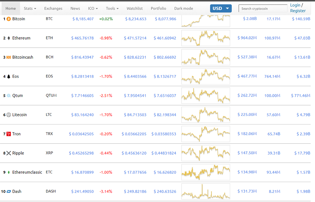Click the Tron price sparkline chart
The image size is (315, 202).
point(206,134)
